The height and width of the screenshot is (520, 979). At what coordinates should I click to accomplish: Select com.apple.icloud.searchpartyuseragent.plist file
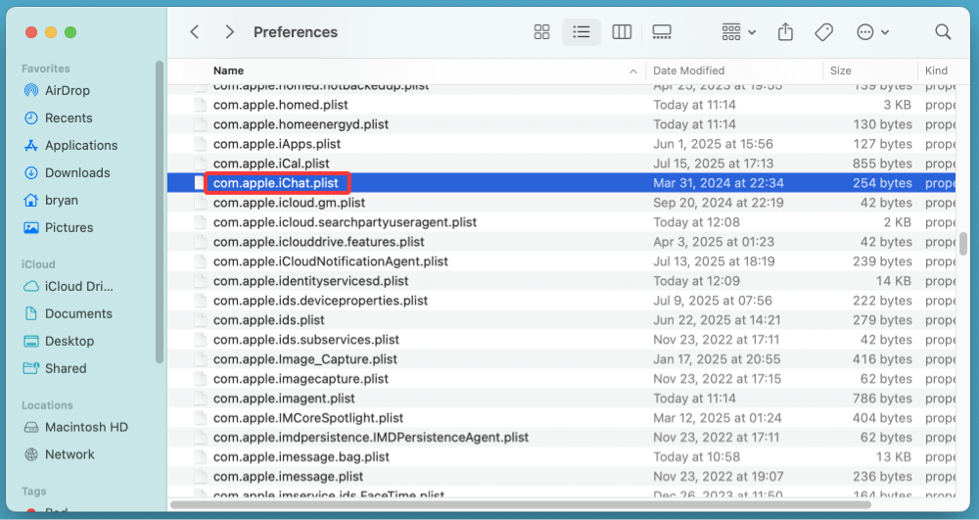coord(345,222)
